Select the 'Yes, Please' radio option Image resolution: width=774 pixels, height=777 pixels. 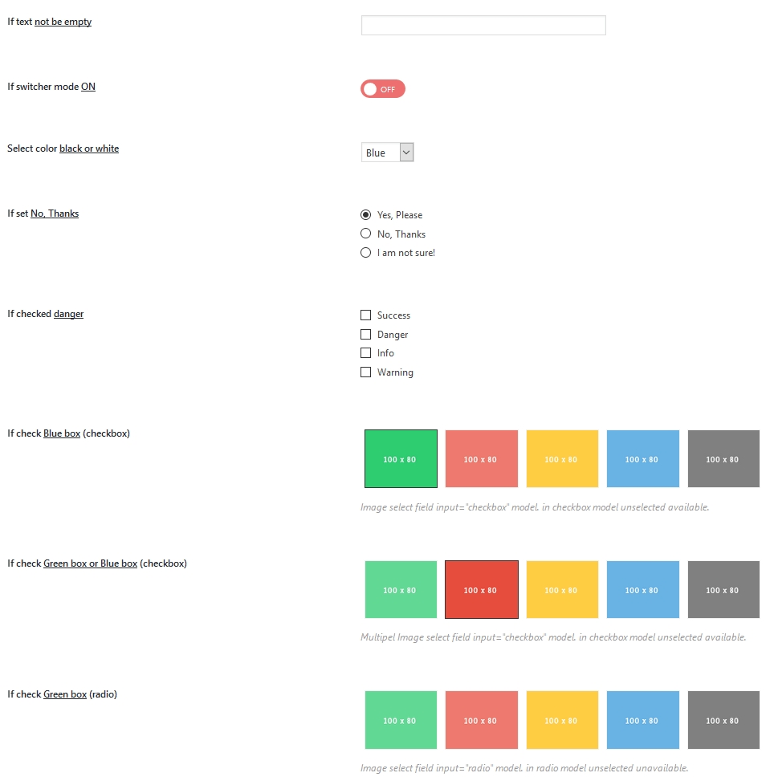point(366,215)
